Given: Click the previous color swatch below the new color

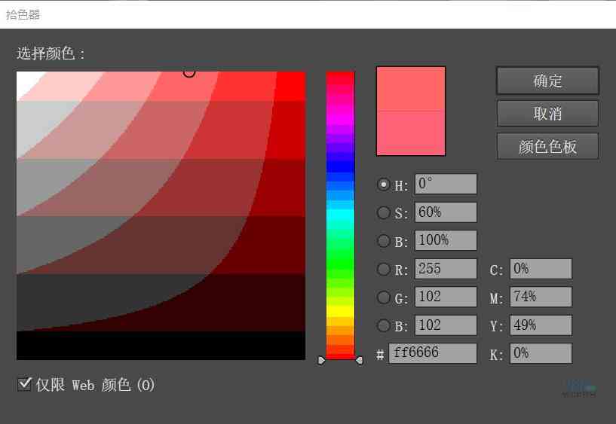Looking at the screenshot, I should [x=411, y=133].
